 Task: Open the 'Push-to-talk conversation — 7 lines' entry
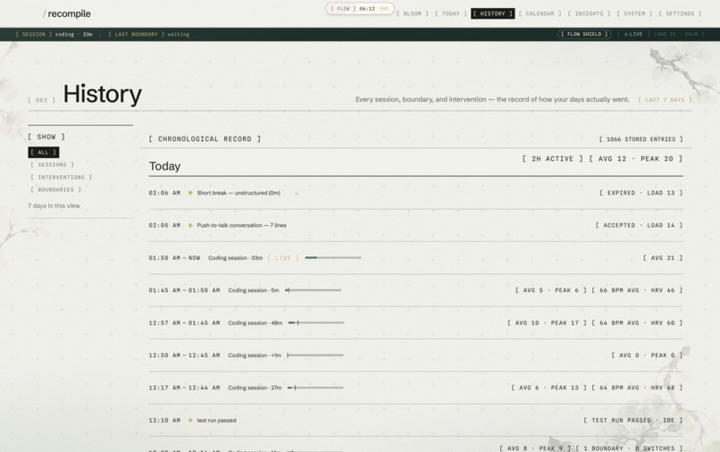241,225
